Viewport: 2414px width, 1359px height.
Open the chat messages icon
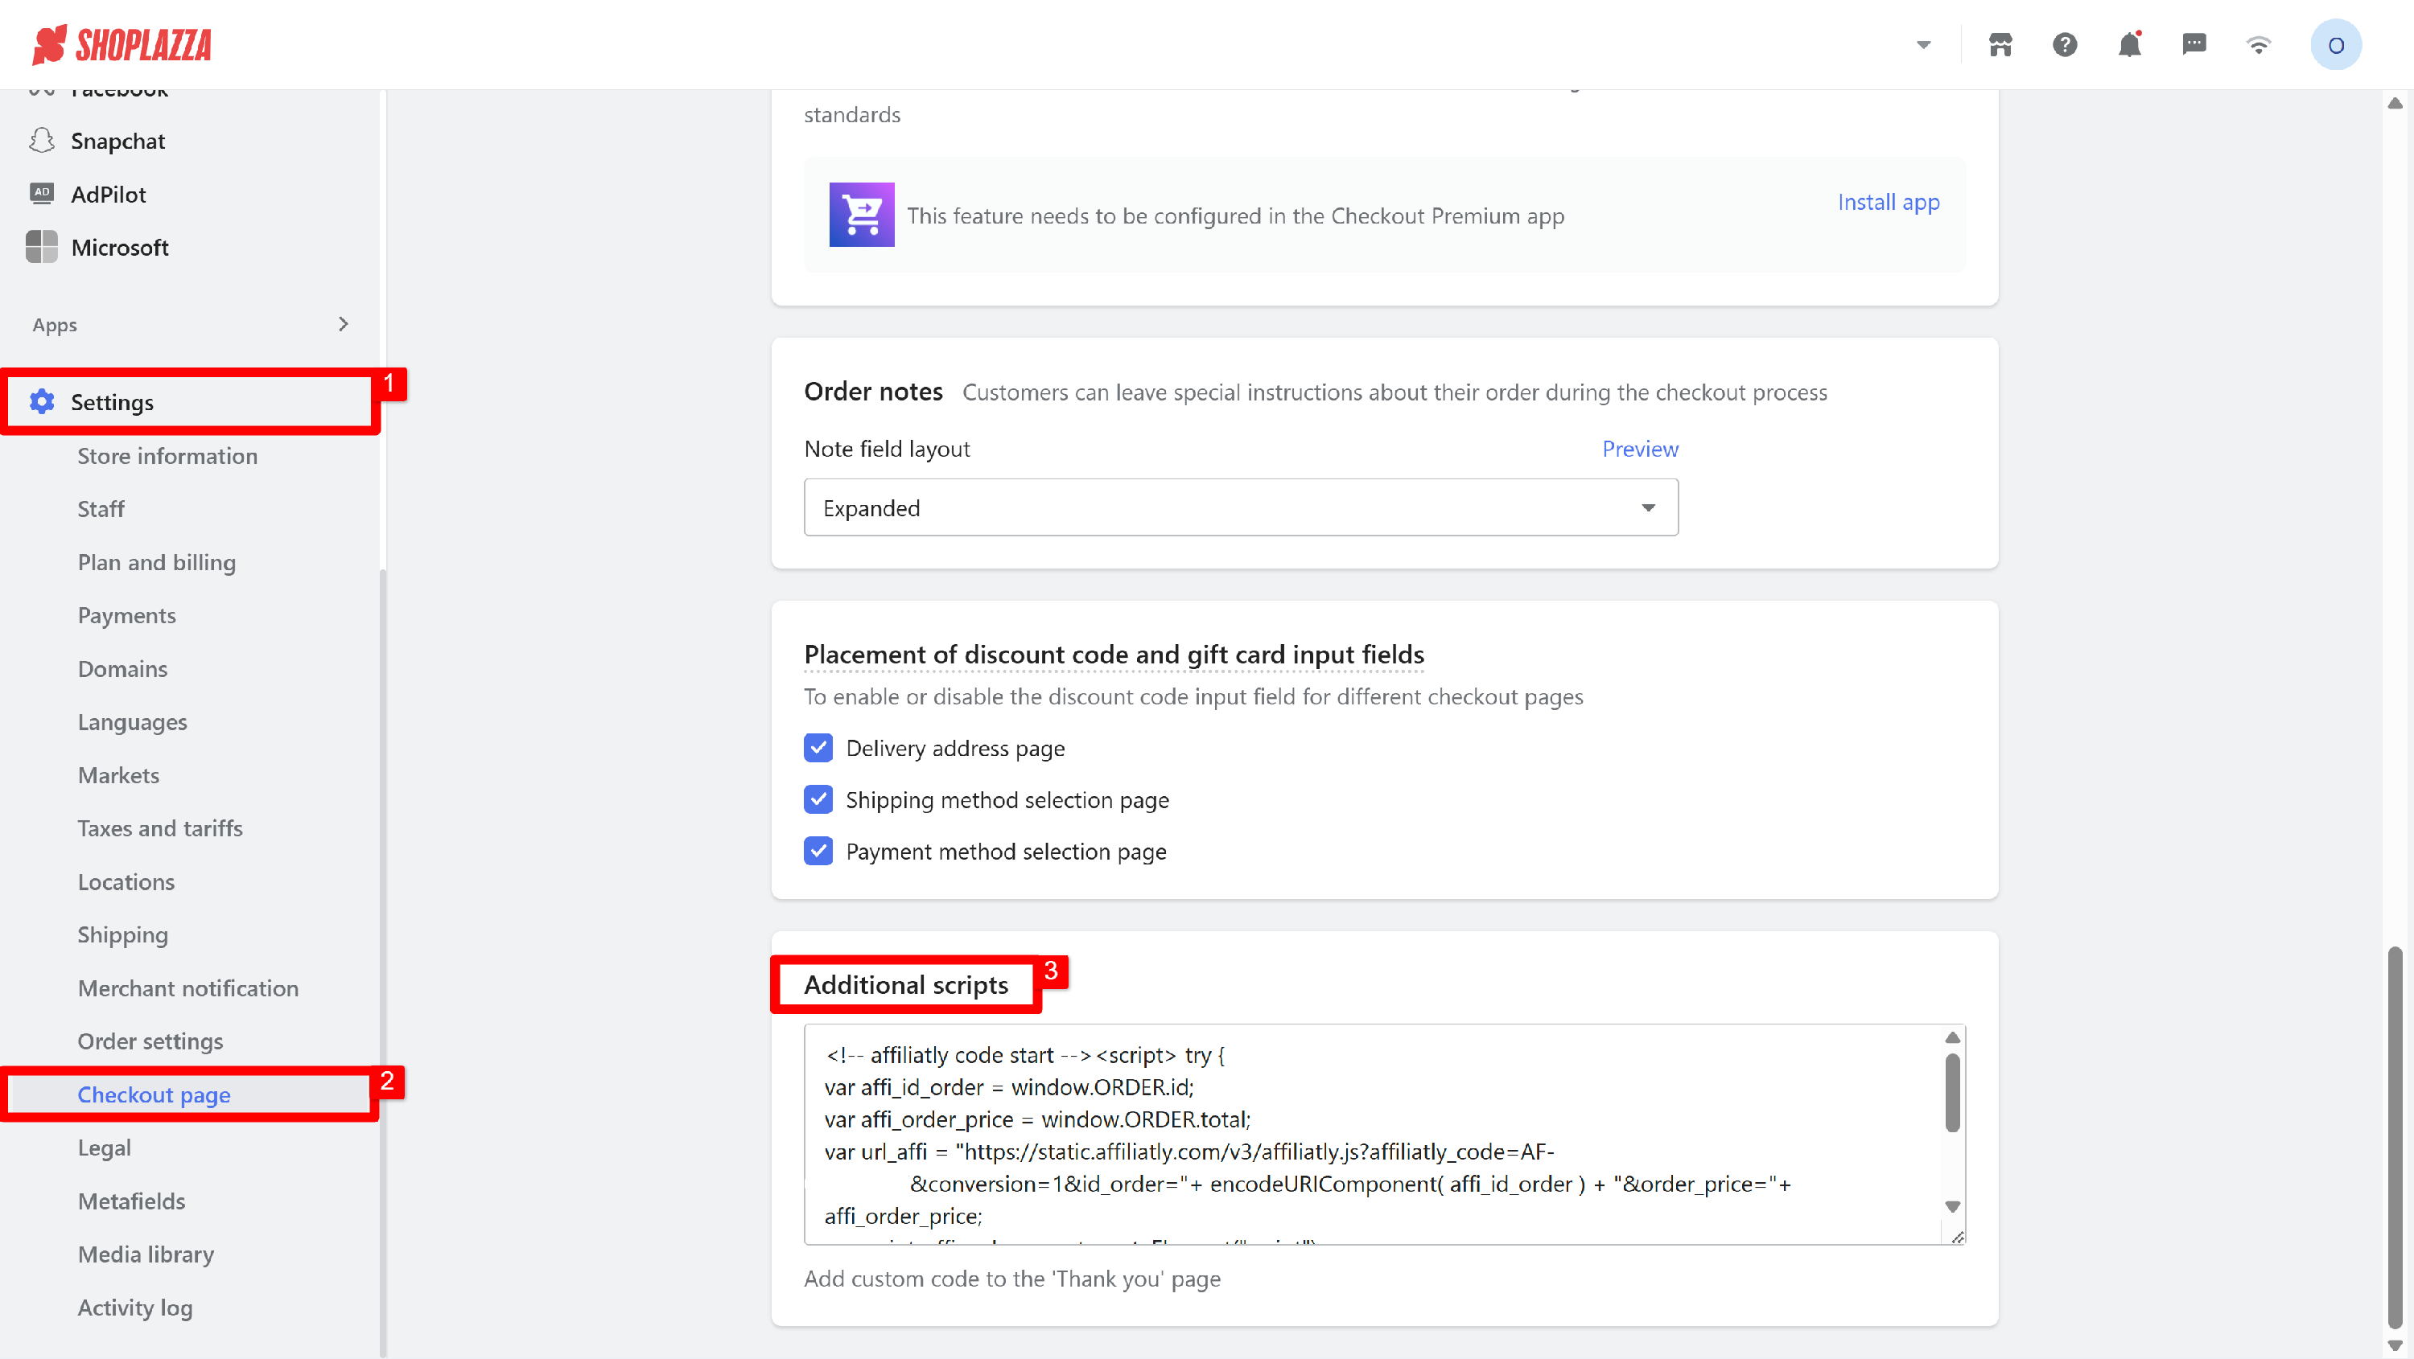[2194, 44]
